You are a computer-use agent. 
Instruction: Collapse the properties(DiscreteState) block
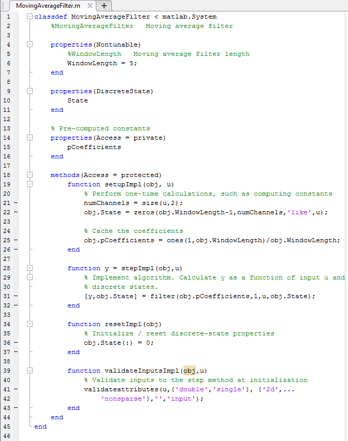tap(30, 91)
